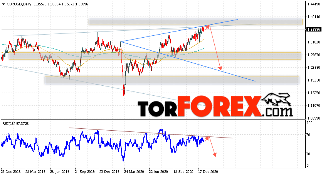Click the date label 17 Dec 2020

pos(208,171)
